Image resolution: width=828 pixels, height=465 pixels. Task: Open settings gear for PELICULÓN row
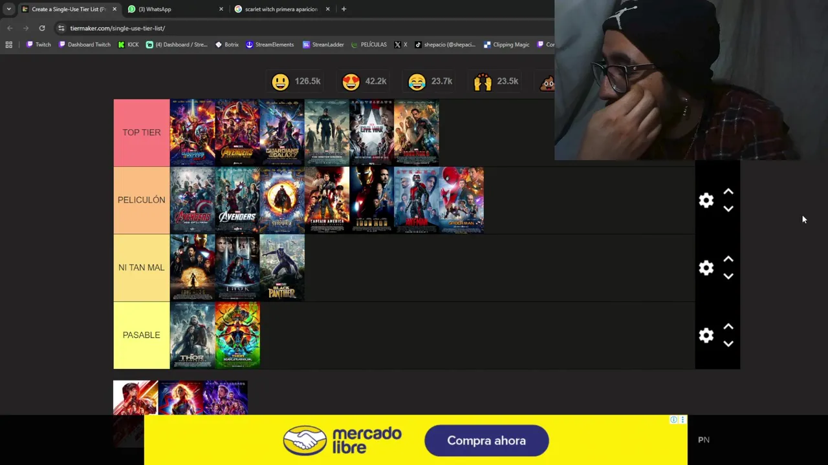coord(706,200)
